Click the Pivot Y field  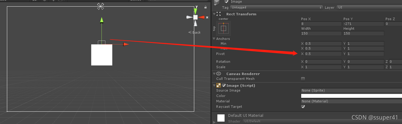pyautogui.click(x=365, y=54)
